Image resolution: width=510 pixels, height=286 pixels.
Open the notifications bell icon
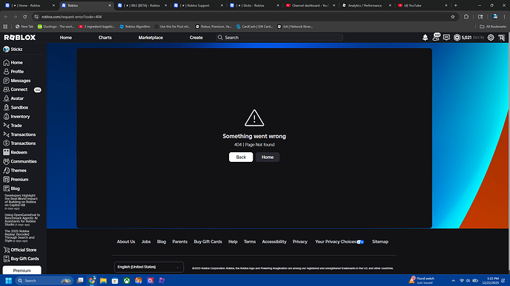point(425,38)
